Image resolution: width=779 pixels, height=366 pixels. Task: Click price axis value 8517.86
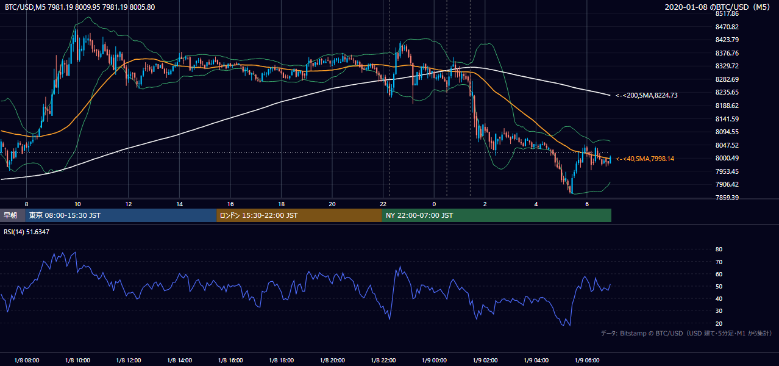coord(727,13)
